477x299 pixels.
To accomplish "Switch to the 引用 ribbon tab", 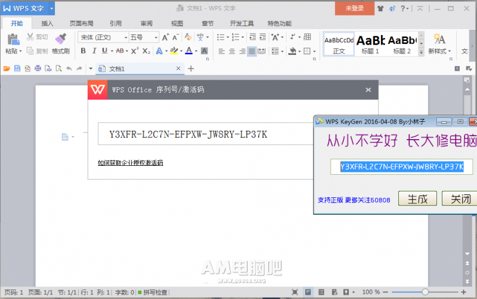I will (116, 23).
